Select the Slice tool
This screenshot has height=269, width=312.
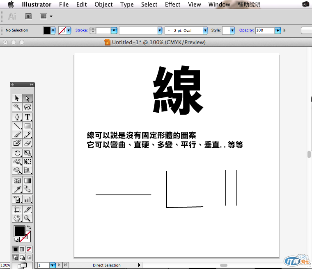[28, 210]
